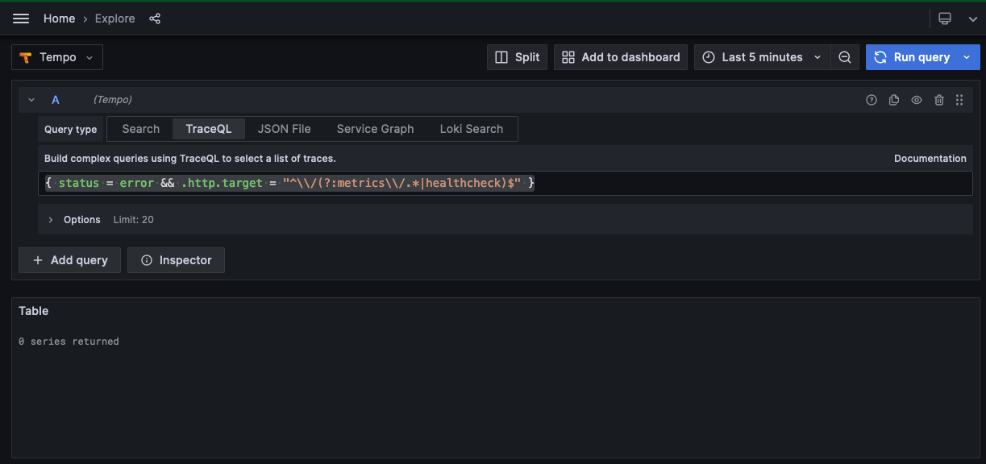This screenshot has height=464, width=986.
Task: Grab the drag handle of query A
Action: (959, 99)
